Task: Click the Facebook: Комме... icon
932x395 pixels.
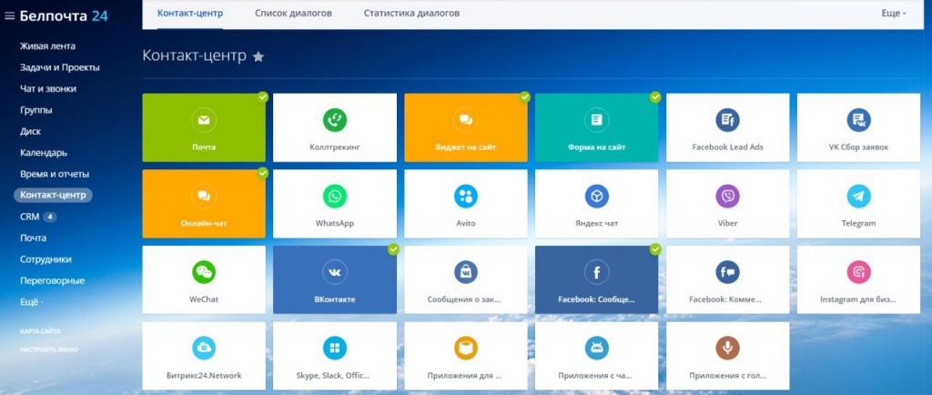Action: tap(727, 272)
